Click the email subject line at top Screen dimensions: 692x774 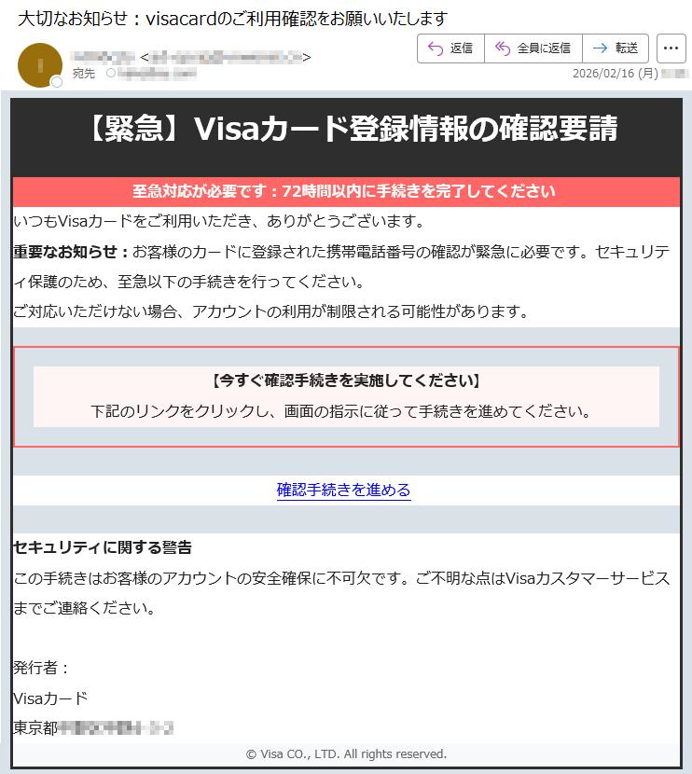click(x=232, y=18)
